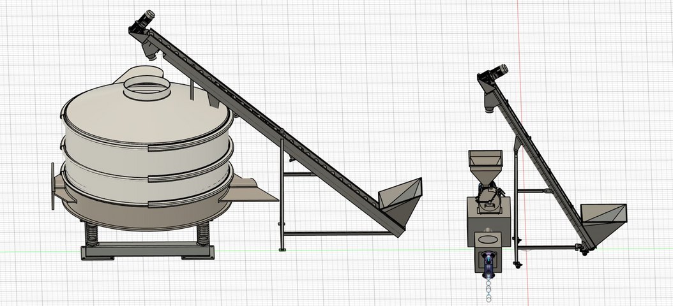This screenshot has width=673, height=306.
Task: Pick the base frame beneath the vibrating sieve
Action: click(x=147, y=251)
